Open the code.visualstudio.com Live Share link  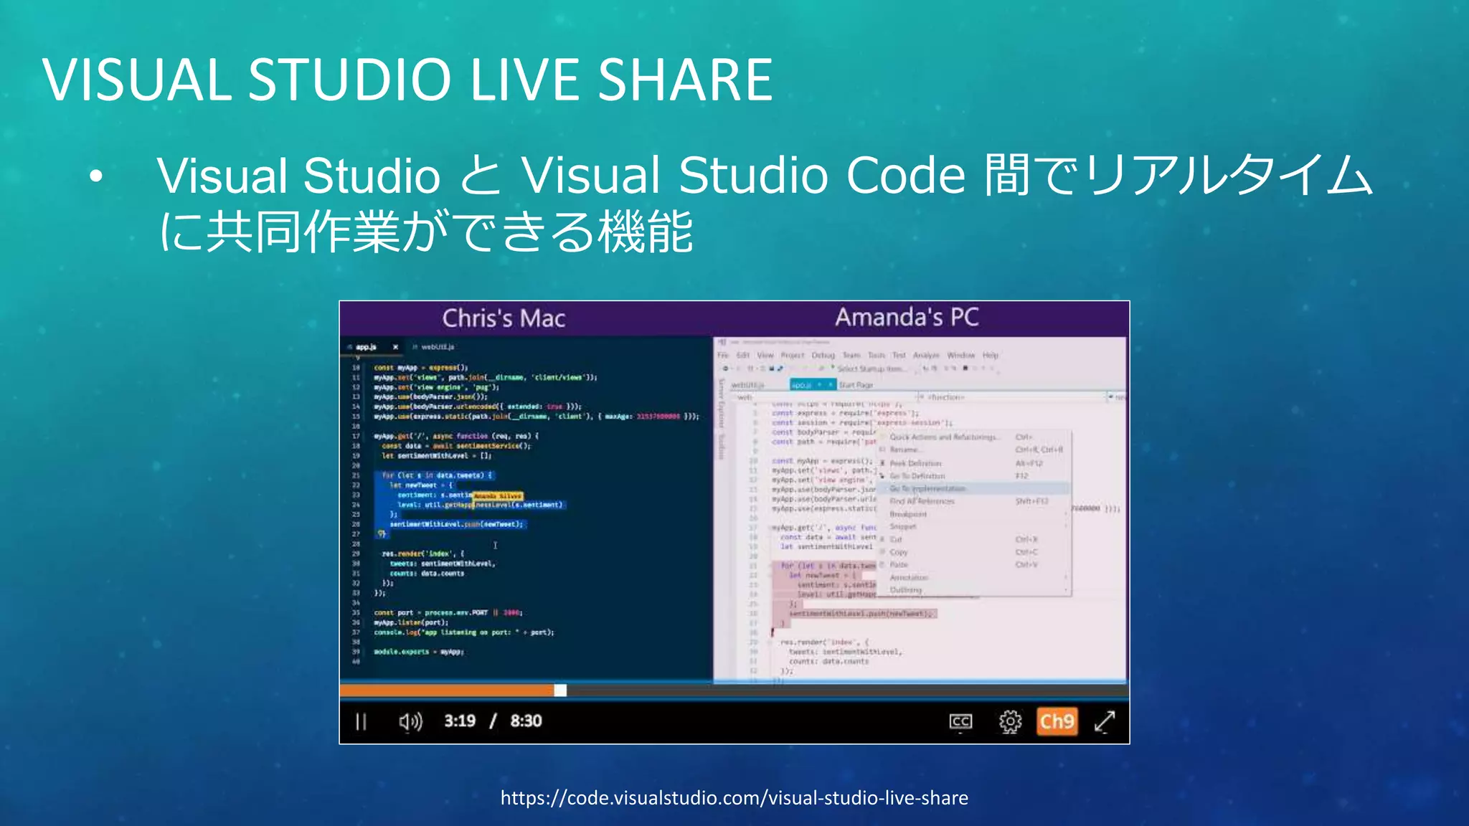coord(734,798)
